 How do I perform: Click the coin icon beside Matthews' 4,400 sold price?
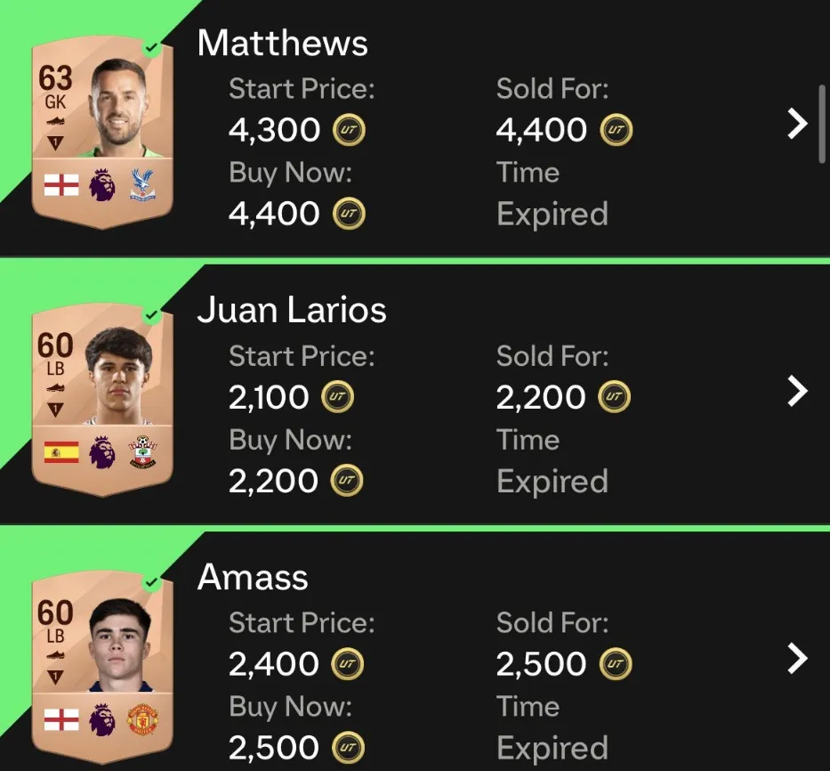click(x=616, y=130)
